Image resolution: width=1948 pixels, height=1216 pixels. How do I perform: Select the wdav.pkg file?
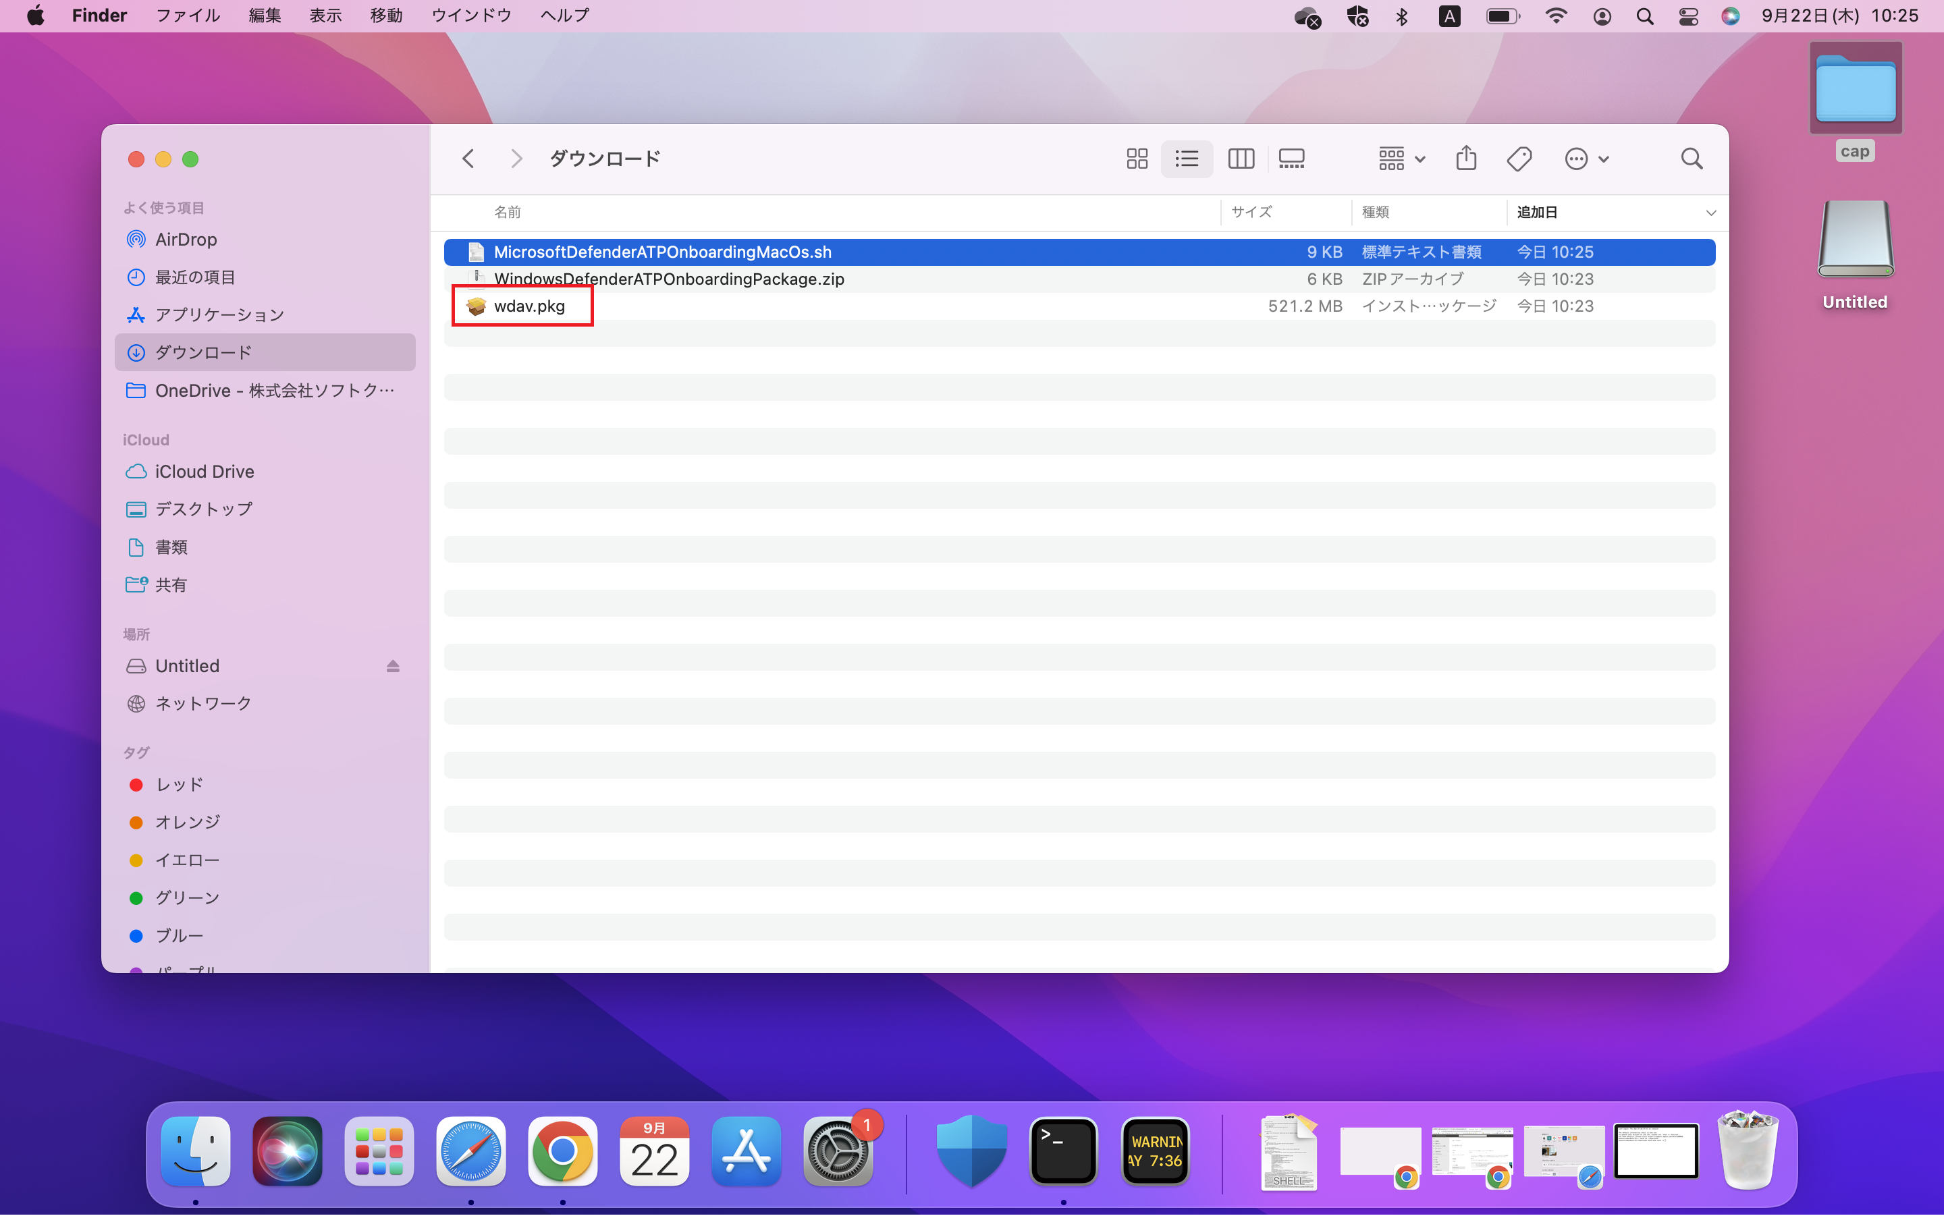[x=1081, y=306]
